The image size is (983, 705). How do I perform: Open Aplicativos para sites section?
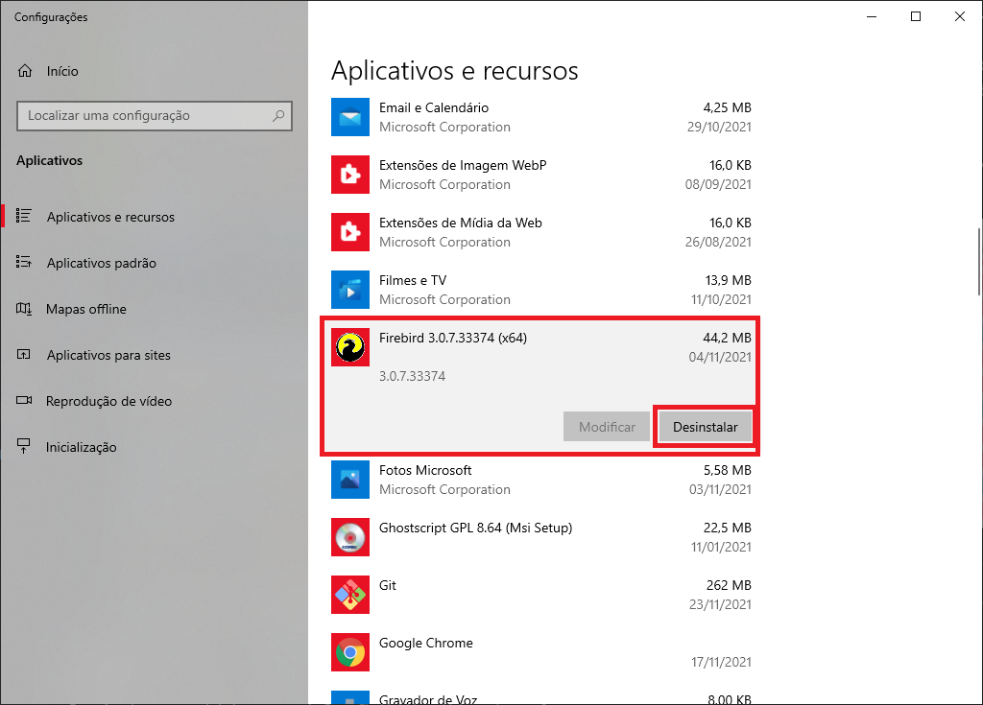tap(108, 355)
